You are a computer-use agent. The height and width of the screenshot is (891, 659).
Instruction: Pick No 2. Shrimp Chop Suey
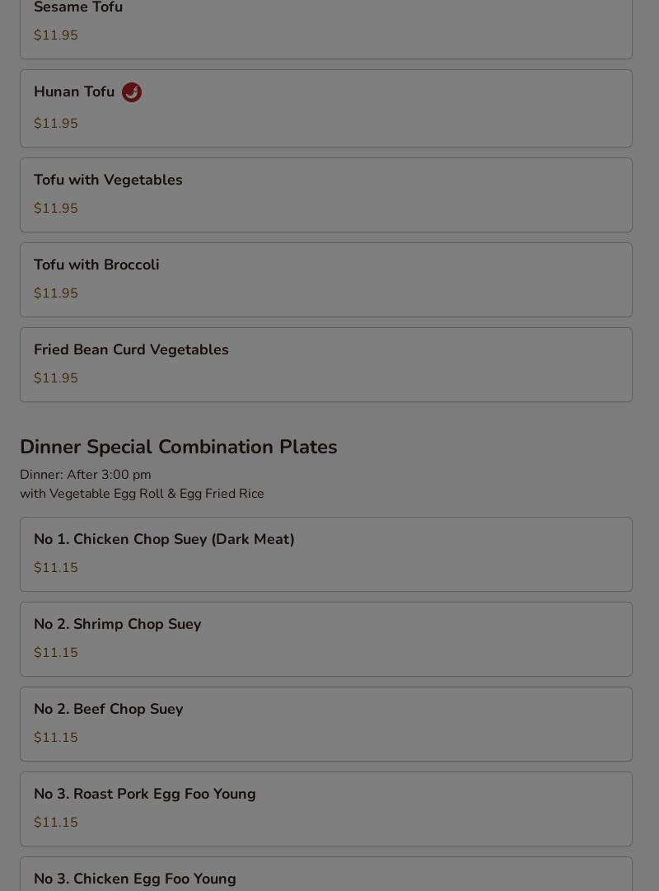pyautogui.click(x=117, y=624)
